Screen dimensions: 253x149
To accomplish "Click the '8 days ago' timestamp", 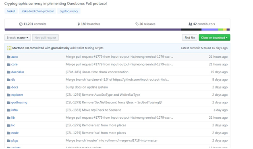I will [220, 80].
